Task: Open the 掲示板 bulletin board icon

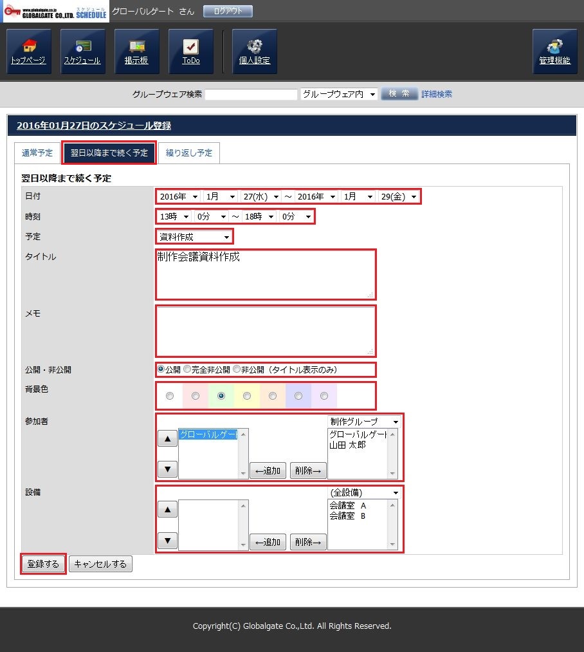Action: coord(136,51)
